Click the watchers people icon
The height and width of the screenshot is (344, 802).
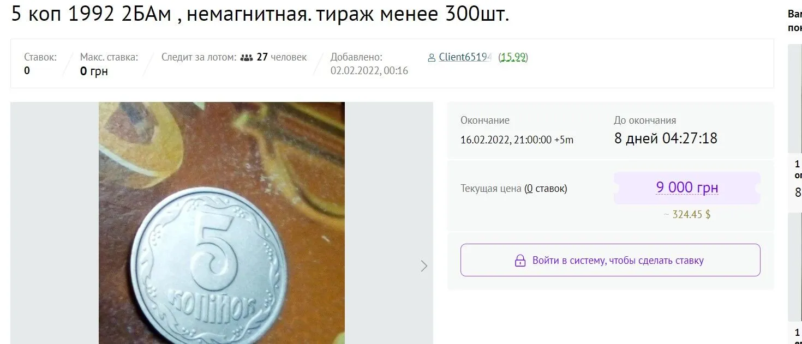(x=247, y=57)
